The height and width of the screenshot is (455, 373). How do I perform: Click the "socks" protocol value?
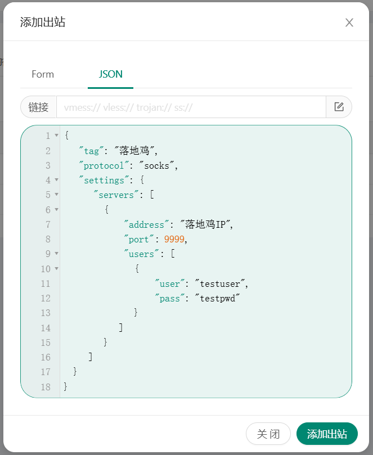pyautogui.click(x=161, y=165)
